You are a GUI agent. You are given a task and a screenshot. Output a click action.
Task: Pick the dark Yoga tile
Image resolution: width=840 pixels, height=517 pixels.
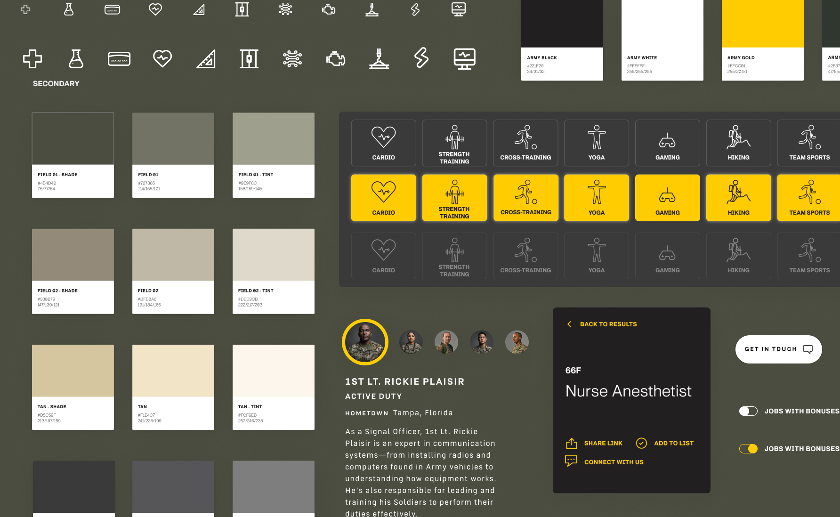pos(597,143)
